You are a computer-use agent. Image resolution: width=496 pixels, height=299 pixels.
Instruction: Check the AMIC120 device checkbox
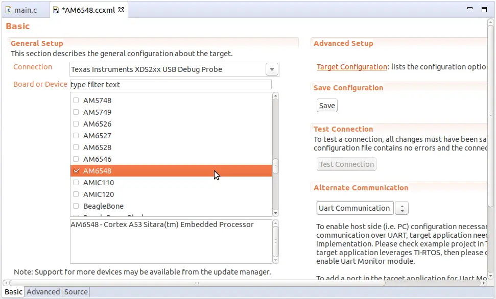click(76, 194)
